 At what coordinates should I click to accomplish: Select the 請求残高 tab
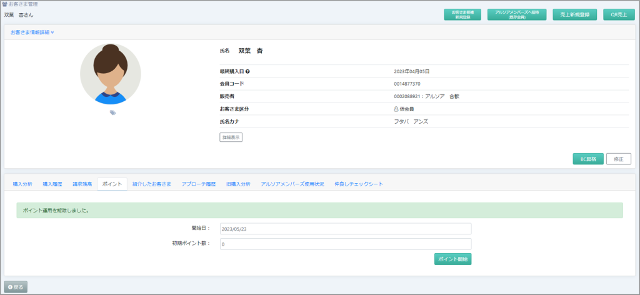pos(82,184)
